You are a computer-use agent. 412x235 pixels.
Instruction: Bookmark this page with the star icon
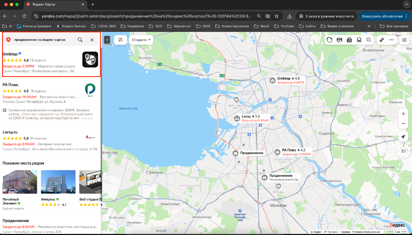pyautogui.click(x=277, y=16)
